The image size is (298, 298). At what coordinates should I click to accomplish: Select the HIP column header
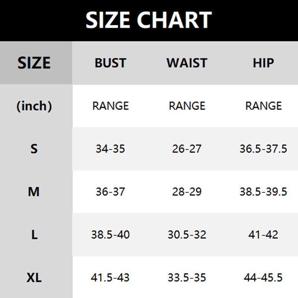[263, 63]
